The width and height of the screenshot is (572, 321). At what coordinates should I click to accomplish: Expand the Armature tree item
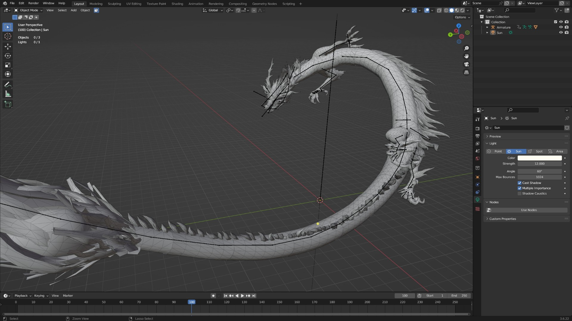click(487, 27)
